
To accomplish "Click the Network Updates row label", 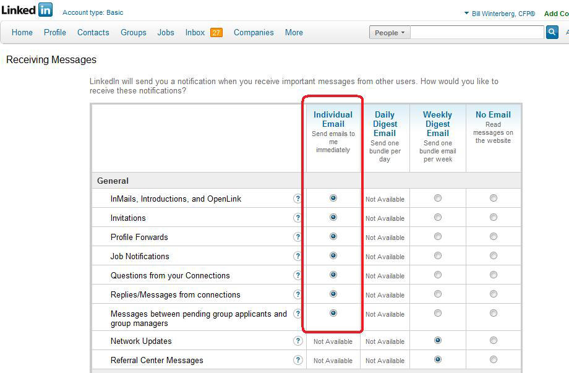I will (141, 341).
